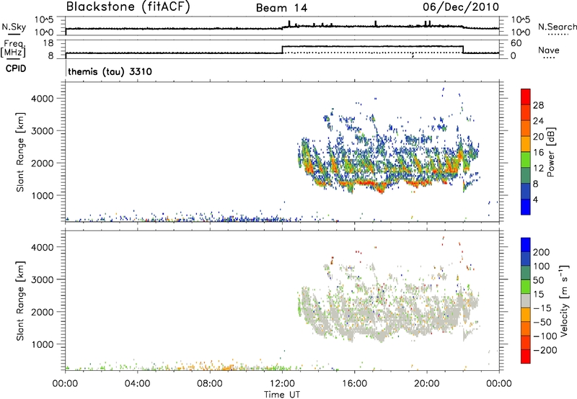
Task: Click the 'Beam 14' label
Action: point(281,8)
